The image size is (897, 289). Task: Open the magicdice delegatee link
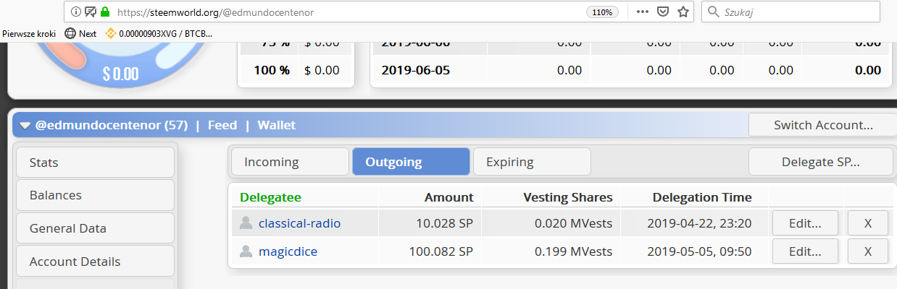click(x=288, y=251)
